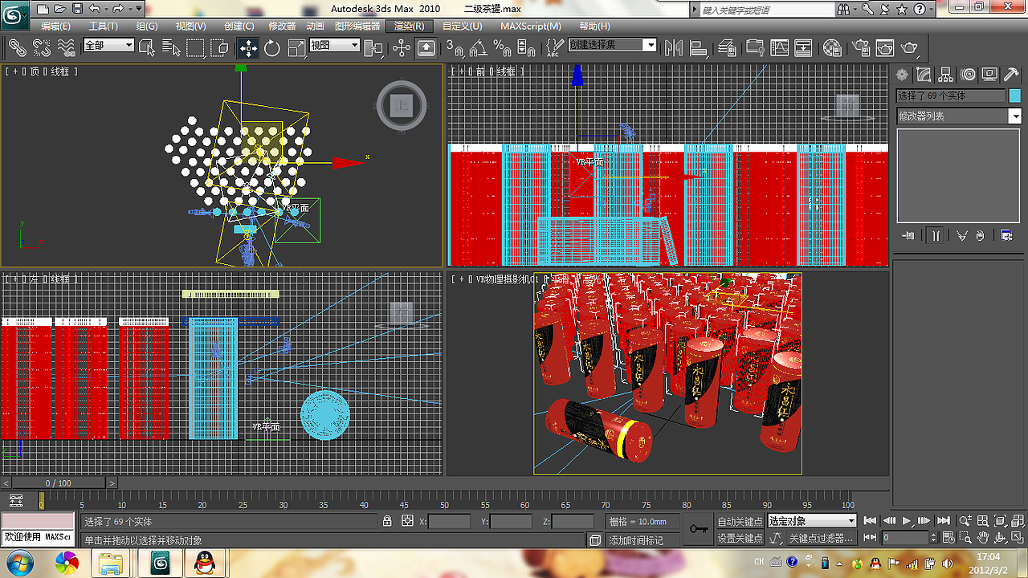The image size is (1028, 578).
Task: Click the time slider showing 0 / 100
Action: [x=59, y=483]
